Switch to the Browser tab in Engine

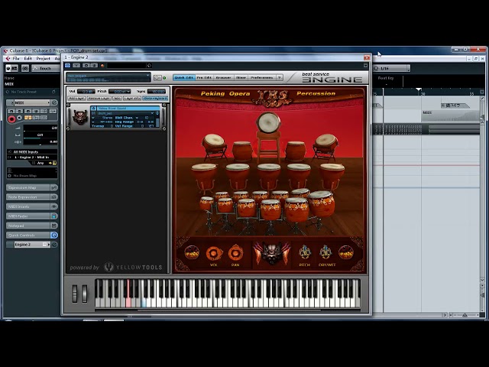pos(223,77)
